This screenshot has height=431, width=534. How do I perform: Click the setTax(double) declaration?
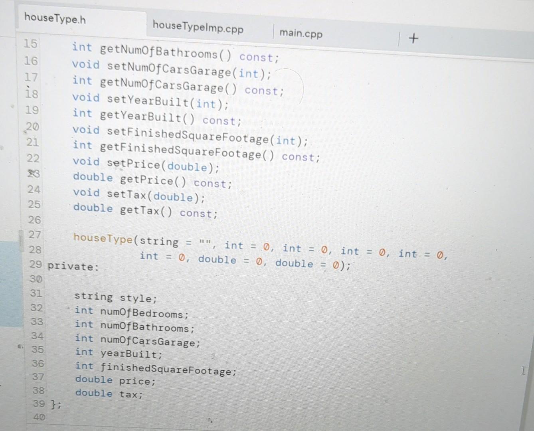(x=140, y=195)
